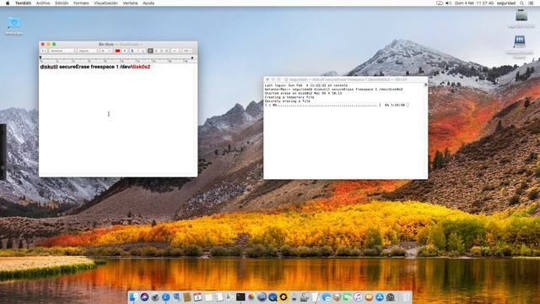This screenshot has width=540, height=304.
Task: Open the Ayuda menu
Action: click(x=148, y=3)
